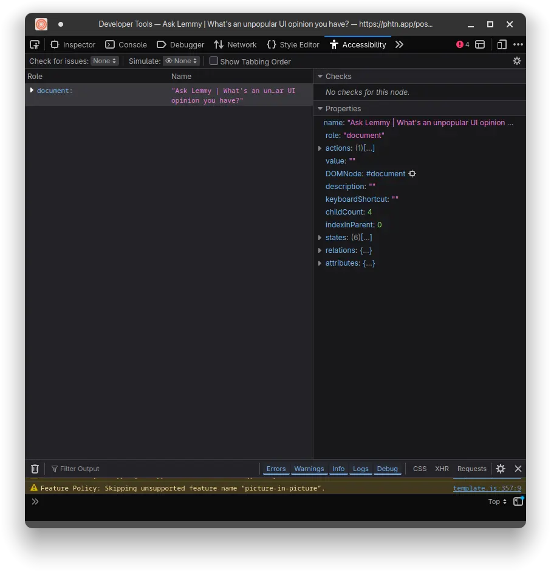Click the DOMNode target inspect icon

pyautogui.click(x=412, y=174)
